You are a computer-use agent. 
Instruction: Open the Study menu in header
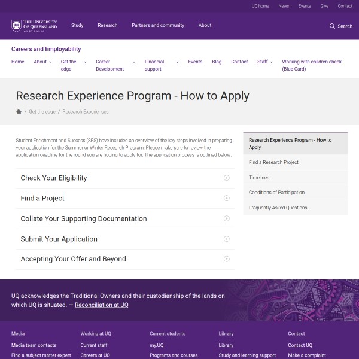[x=77, y=25]
